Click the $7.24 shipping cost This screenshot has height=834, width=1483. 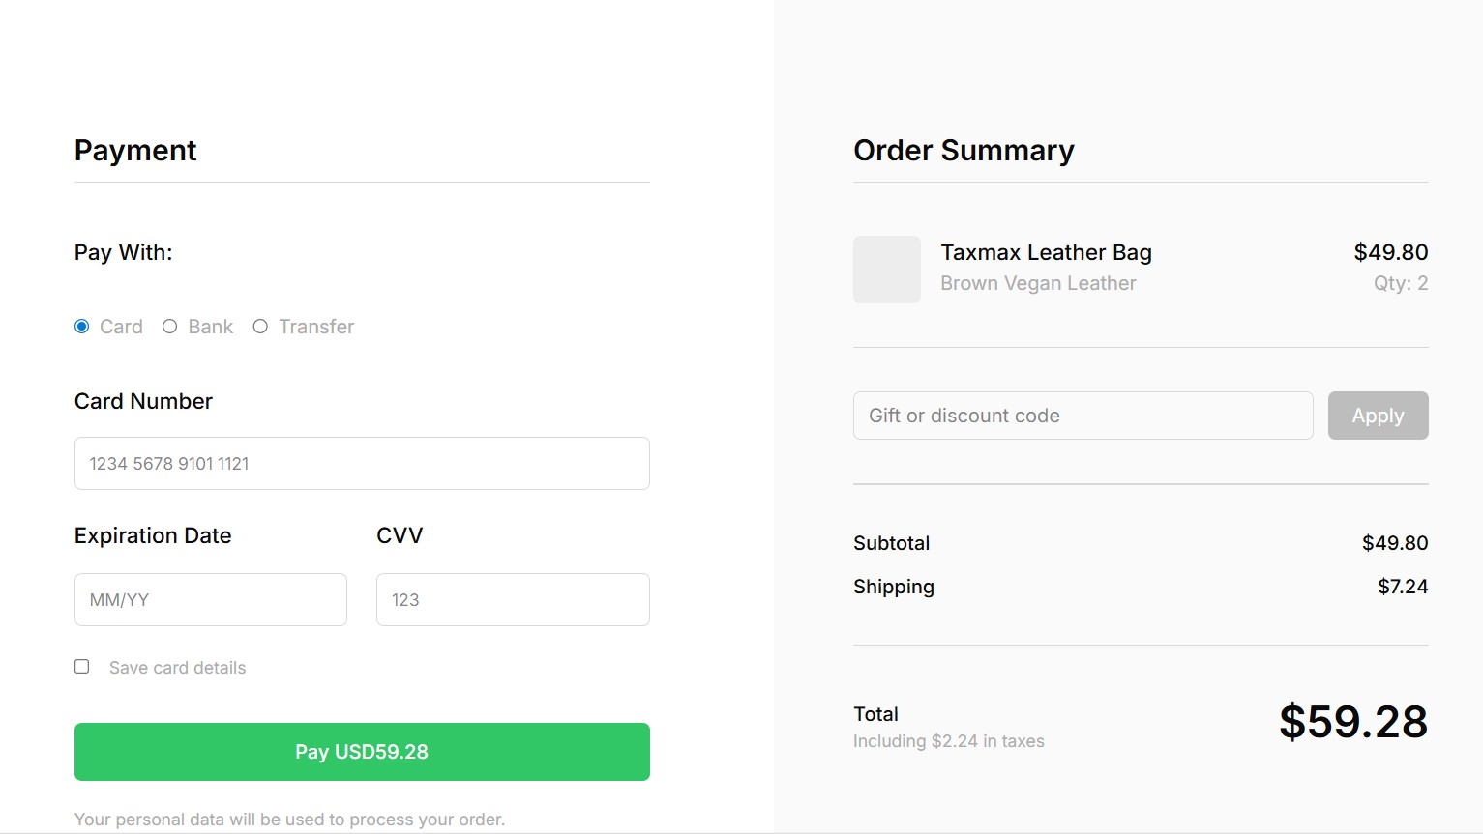click(x=1403, y=587)
